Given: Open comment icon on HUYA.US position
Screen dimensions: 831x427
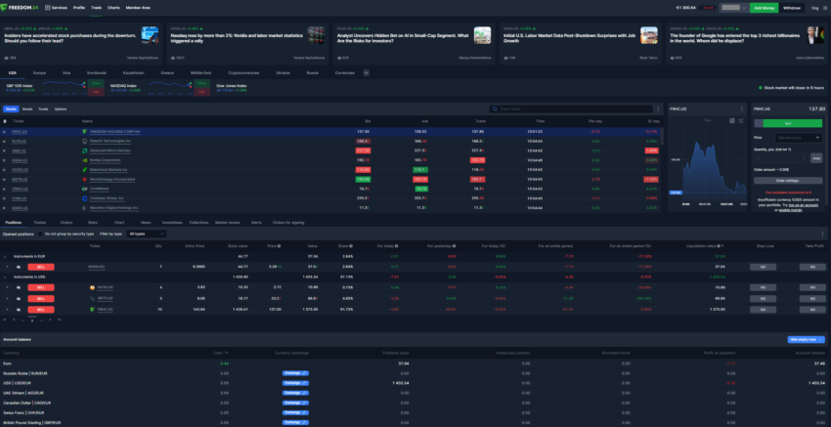Looking at the screenshot, I should [x=19, y=287].
